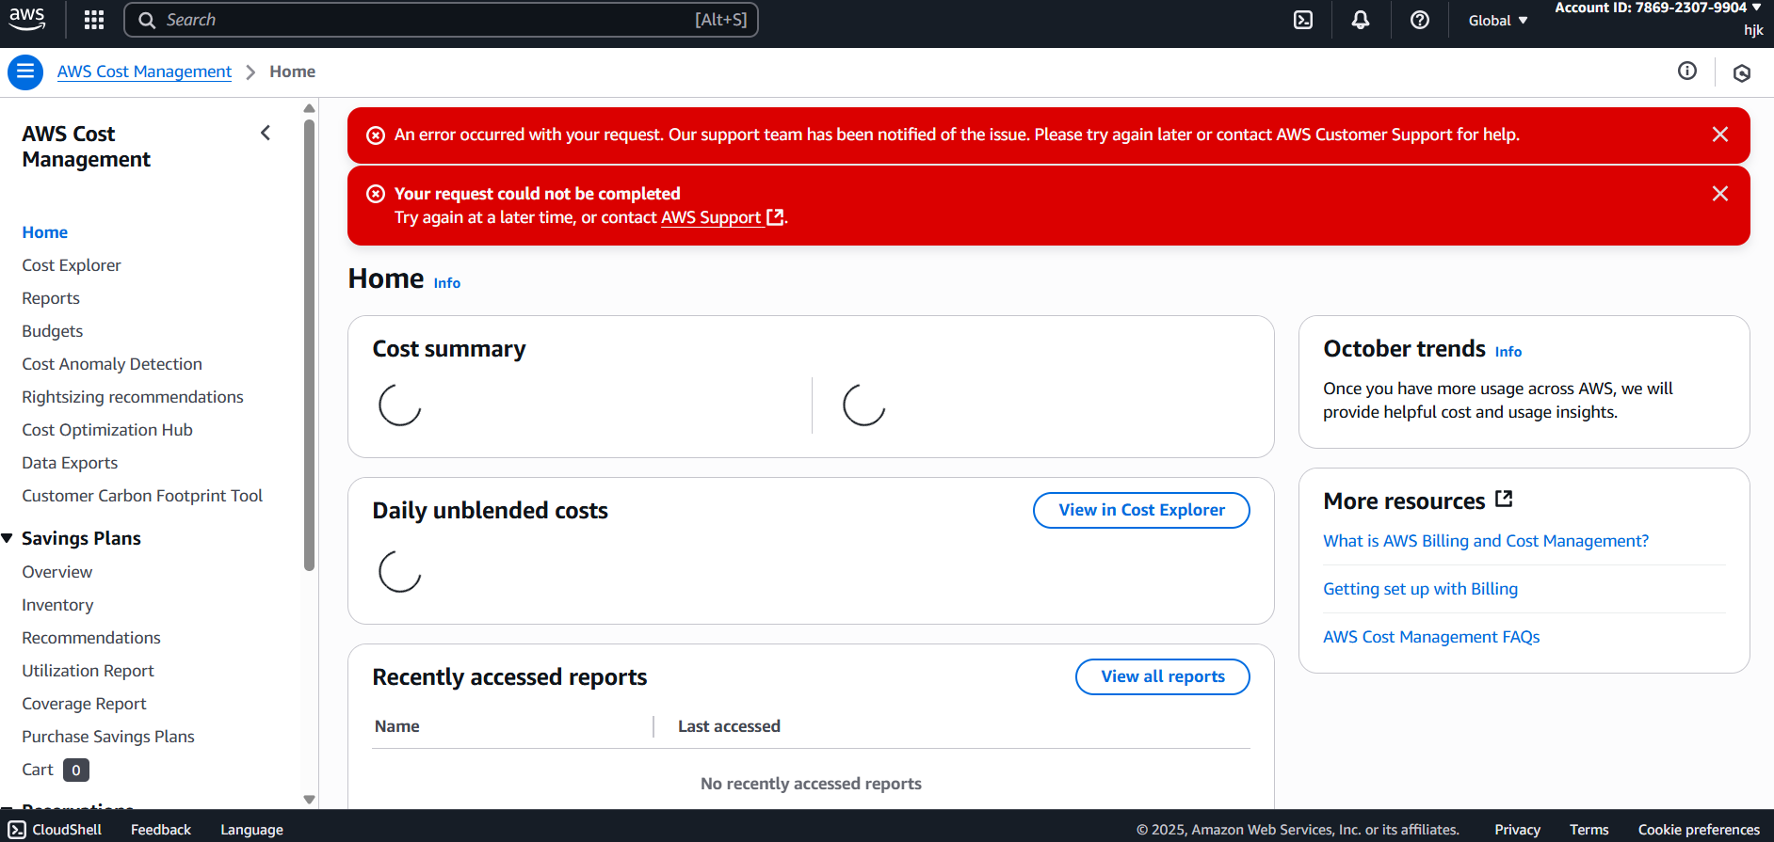Open the Terms footer link
The width and height of the screenshot is (1774, 842).
tap(1589, 830)
